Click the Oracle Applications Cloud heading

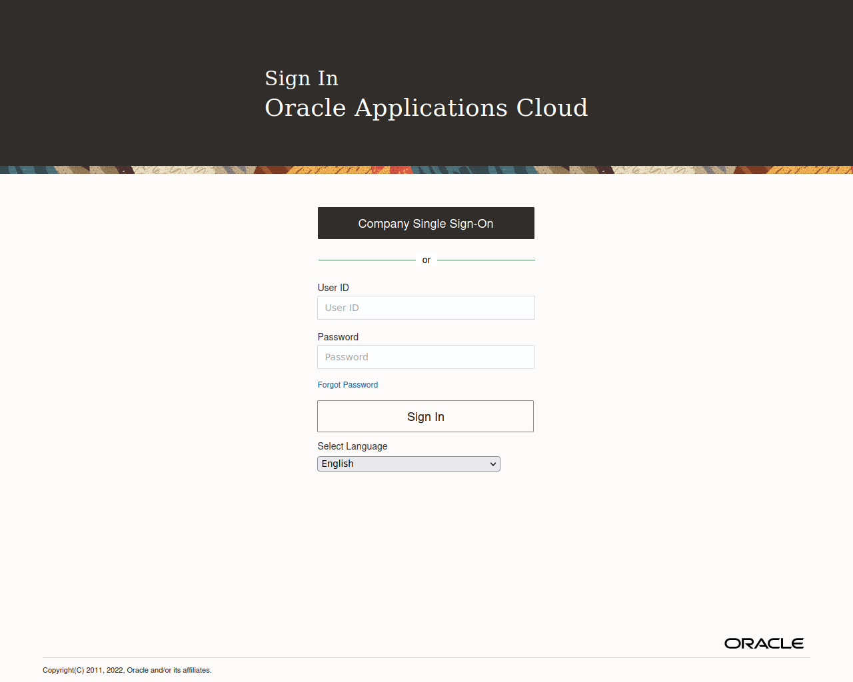click(426, 108)
